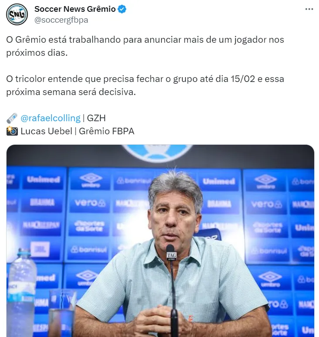
Task: Click the 15/02 date in the tweet
Action: 243,79
